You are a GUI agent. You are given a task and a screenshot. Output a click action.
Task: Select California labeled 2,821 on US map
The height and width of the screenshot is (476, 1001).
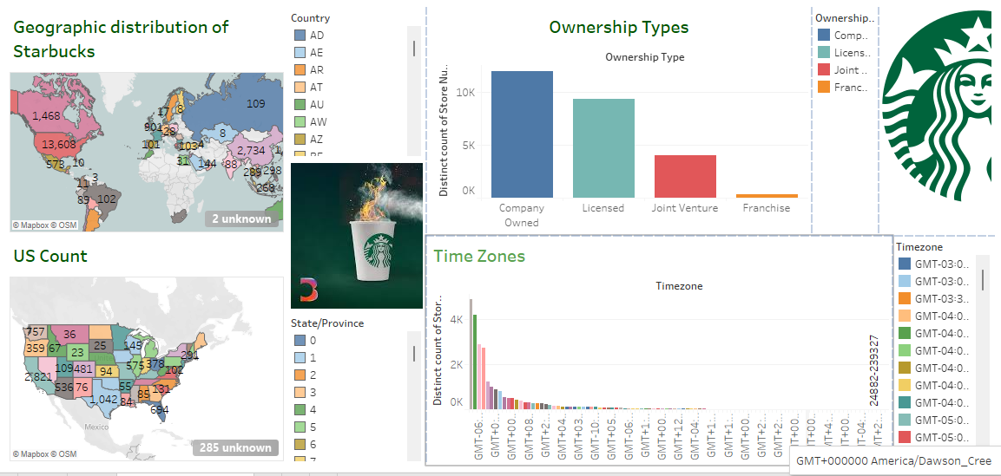pyautogui.click(x=37, y=378)
